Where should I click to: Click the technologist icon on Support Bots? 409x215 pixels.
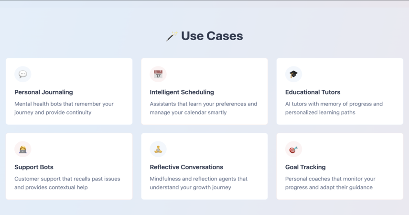(x=22, y=149)
